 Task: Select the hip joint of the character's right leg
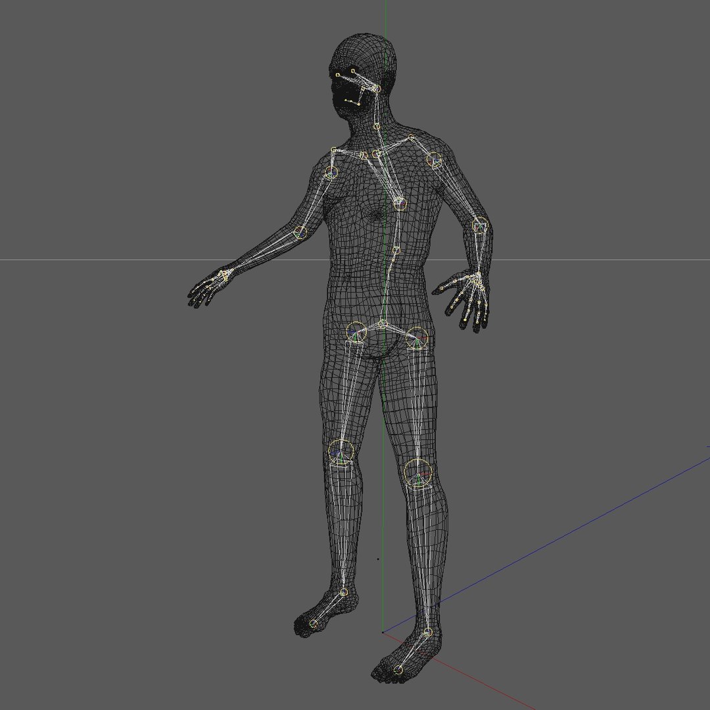(356, 332)
